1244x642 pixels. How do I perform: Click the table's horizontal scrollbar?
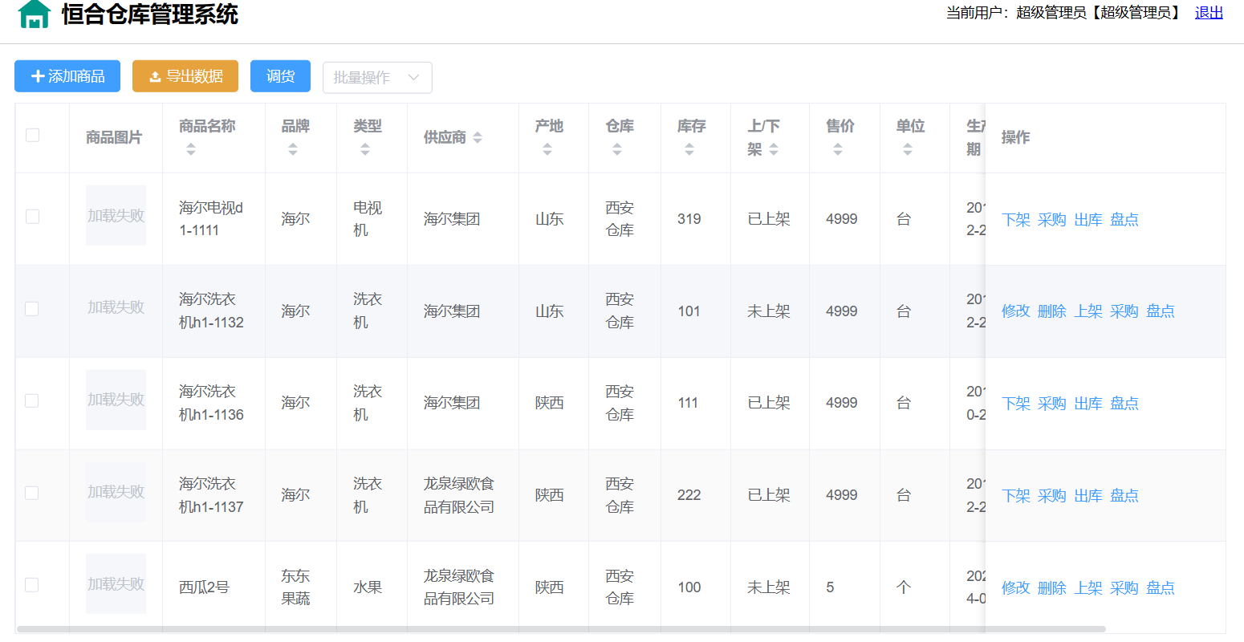(x=561, y=629)
